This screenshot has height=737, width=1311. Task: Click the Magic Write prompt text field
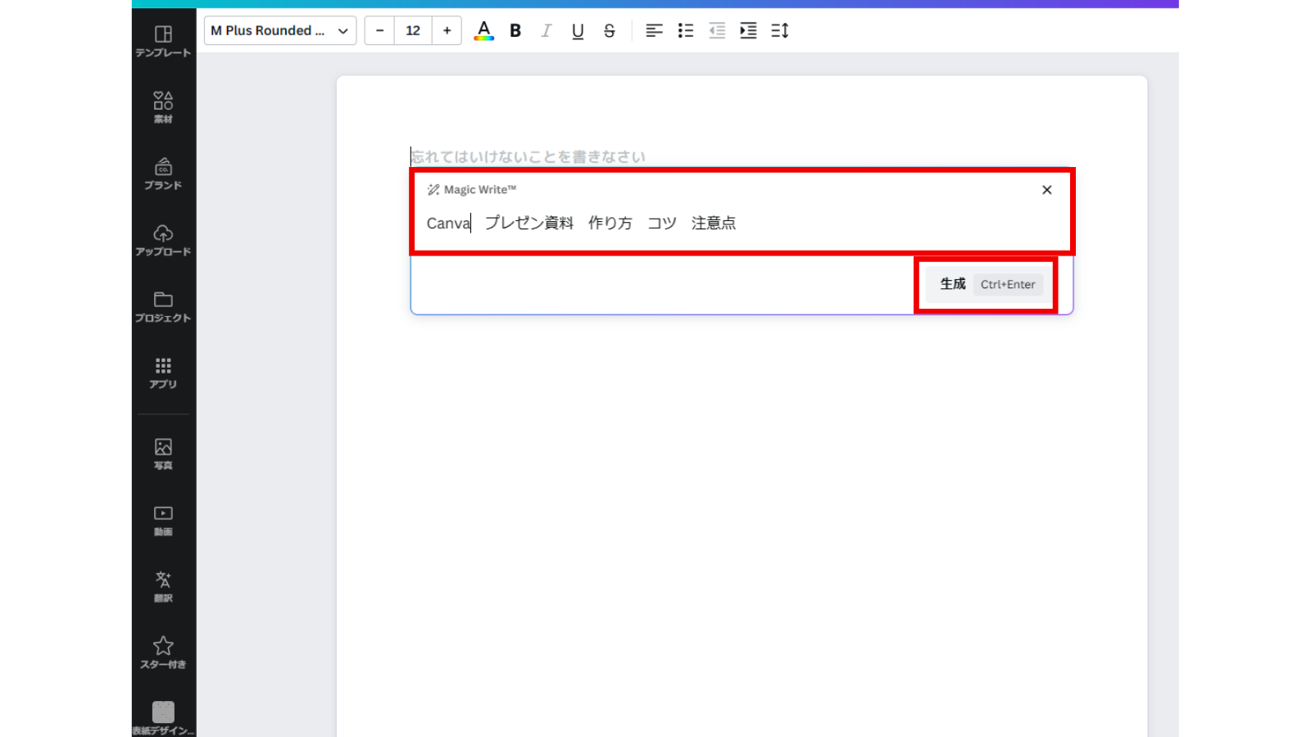pos(742,223)
